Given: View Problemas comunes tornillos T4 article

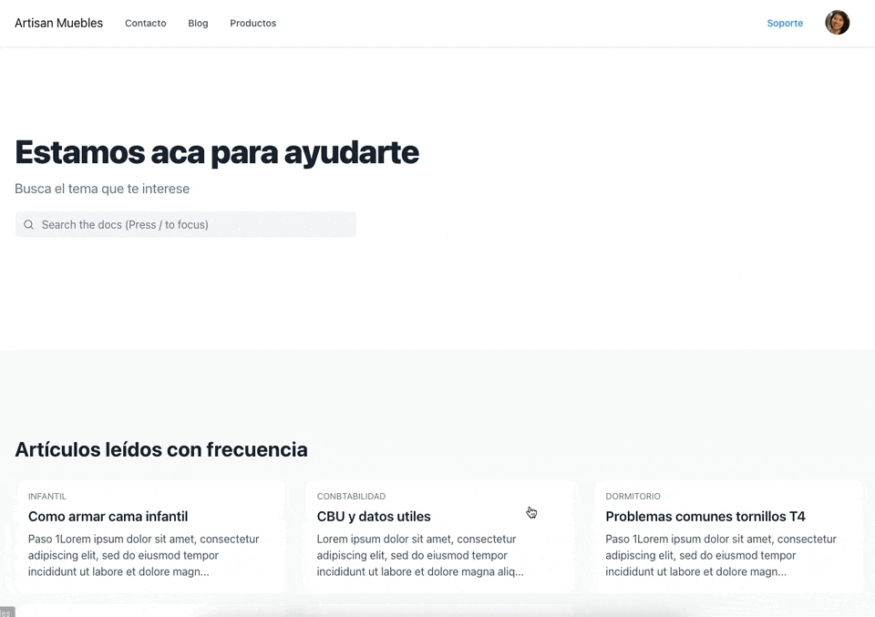Looking at the screenshot, I should 705,516.
